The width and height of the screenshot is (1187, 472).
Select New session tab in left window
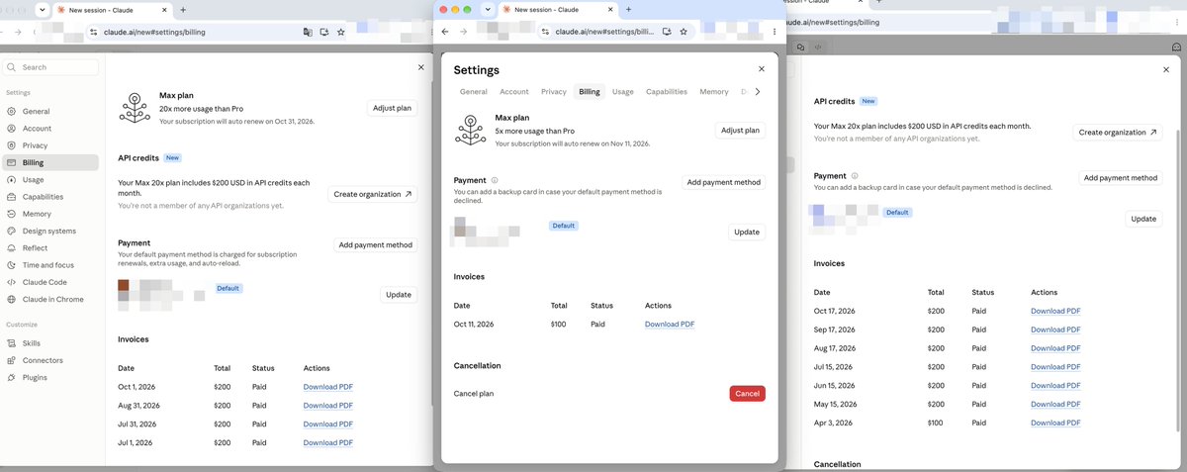click(112, 9)
